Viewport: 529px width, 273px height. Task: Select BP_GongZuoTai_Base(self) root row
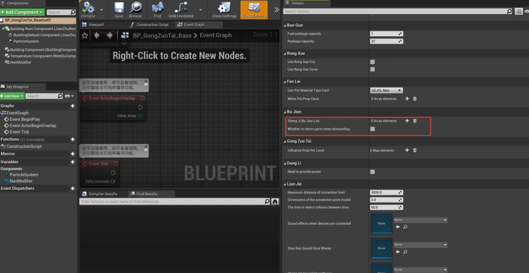[x=38, y=20]
